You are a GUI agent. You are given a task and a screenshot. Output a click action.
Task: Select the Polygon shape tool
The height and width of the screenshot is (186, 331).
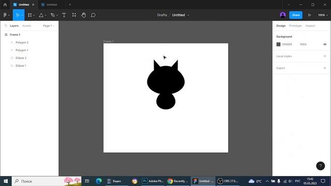(41, 15)
